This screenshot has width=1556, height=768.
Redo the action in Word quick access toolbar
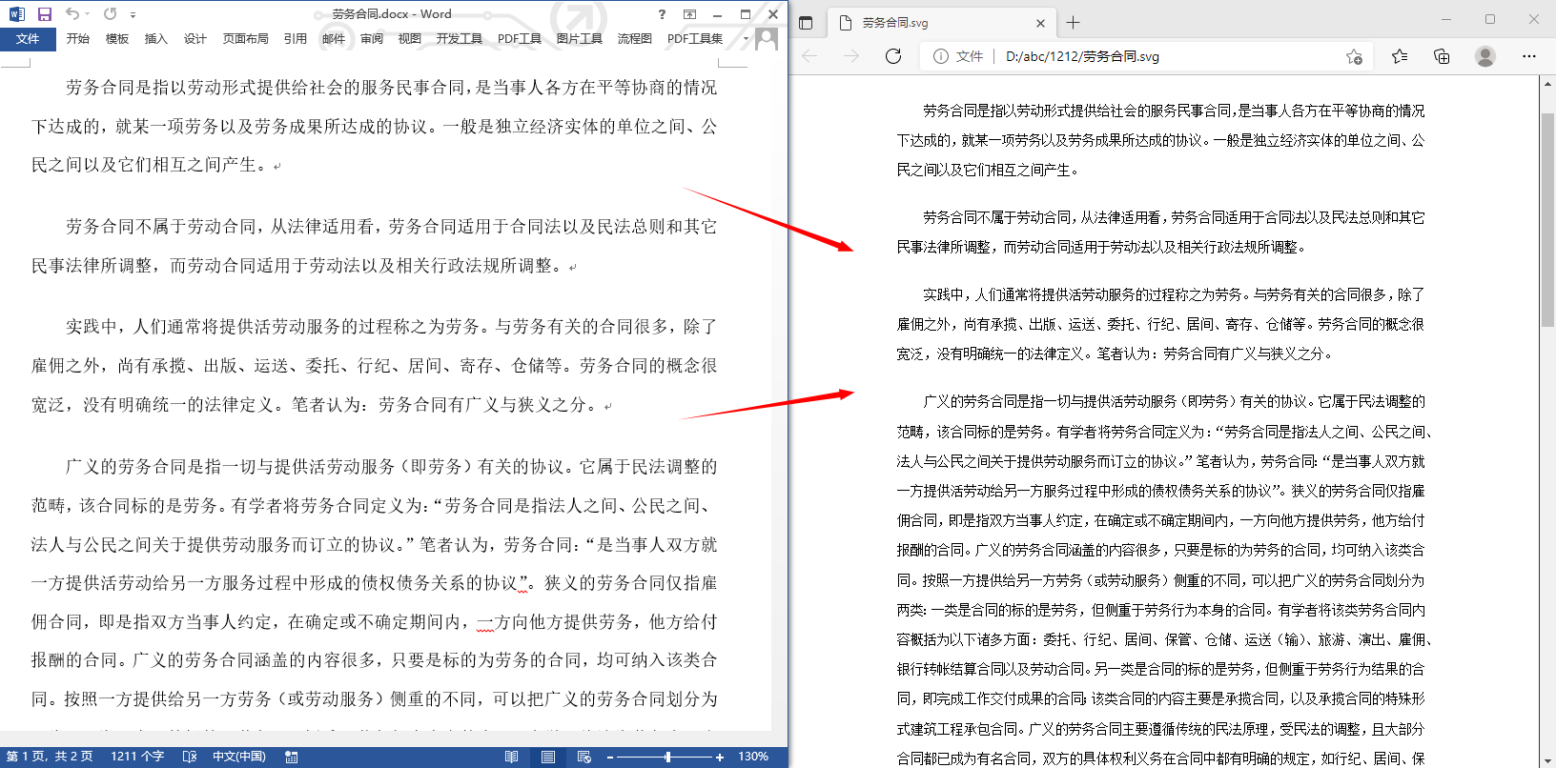tap(110, 14)
